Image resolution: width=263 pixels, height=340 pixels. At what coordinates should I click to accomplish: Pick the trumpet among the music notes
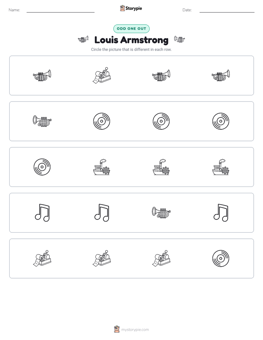pyautogui.click(x=161, y=213)
